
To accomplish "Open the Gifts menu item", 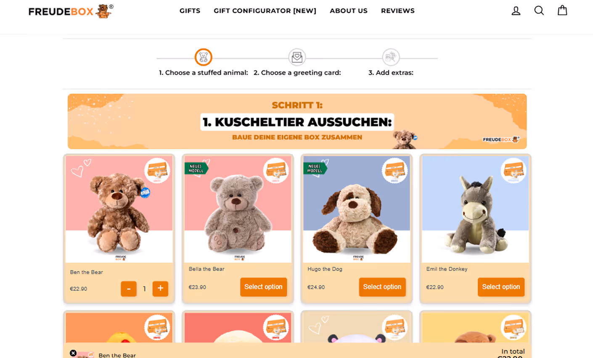I will 190,11.
